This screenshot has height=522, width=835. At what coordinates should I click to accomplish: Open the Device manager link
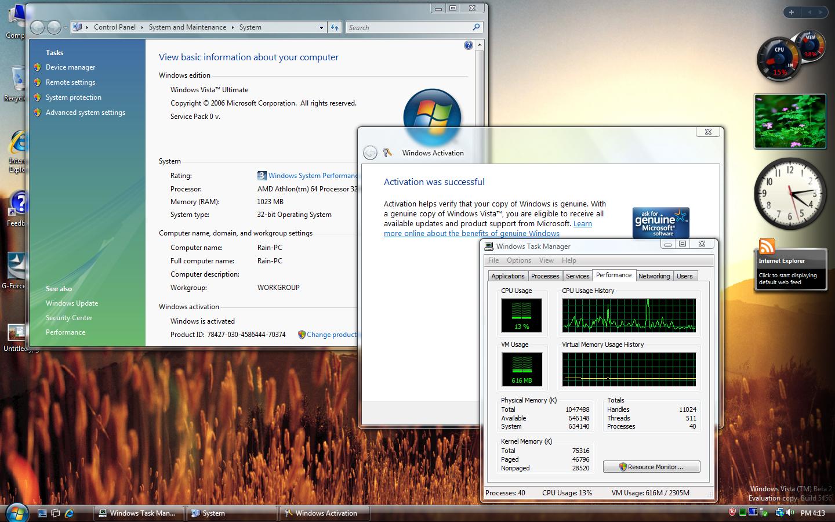tap(70, 67)
